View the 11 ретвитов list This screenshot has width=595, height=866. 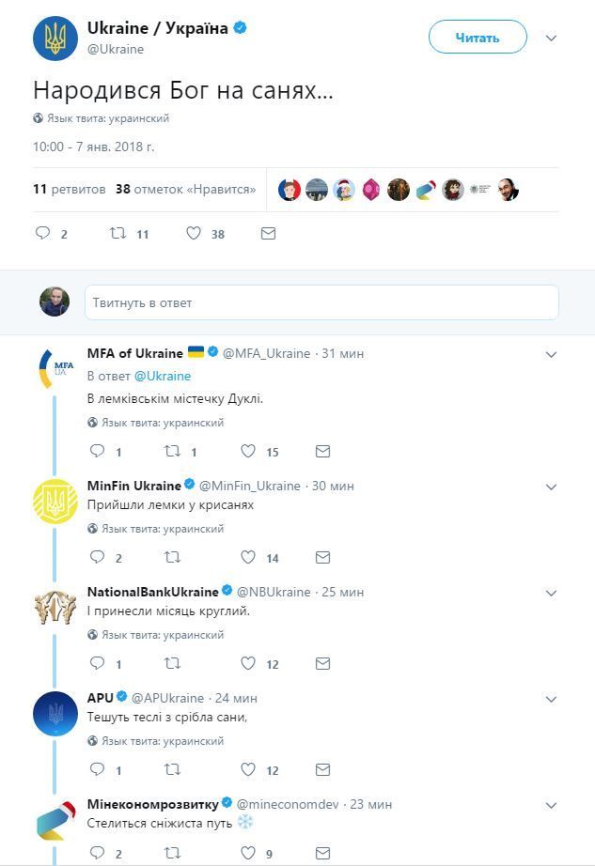69,189
